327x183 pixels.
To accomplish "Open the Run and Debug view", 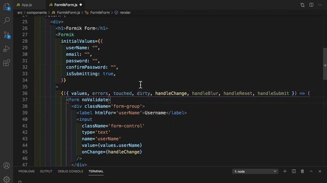I will tap(7, 49).
